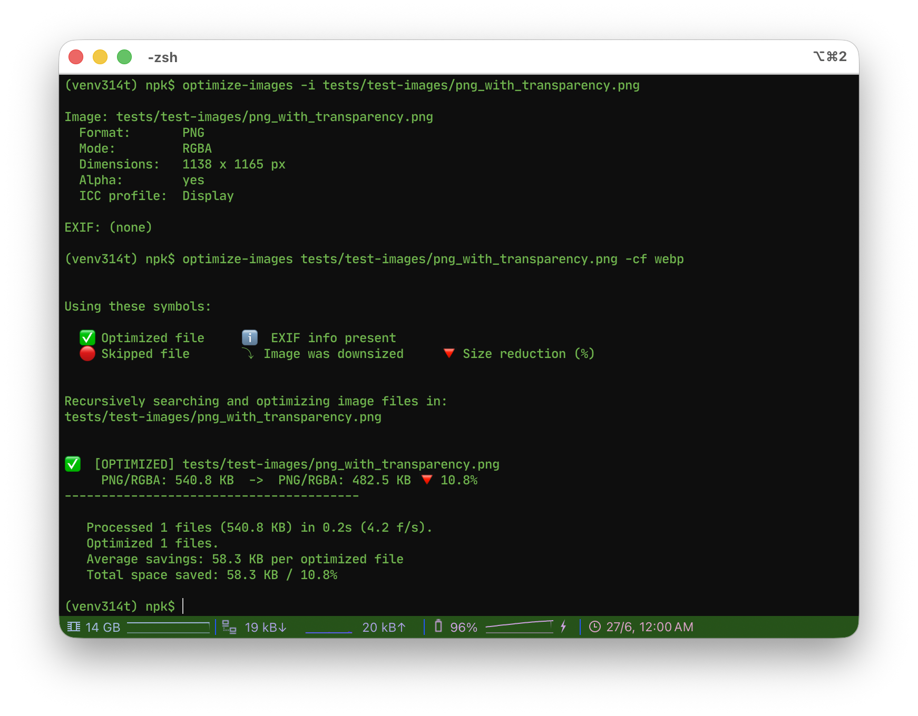Image resolution: width=918 pixels, height=716 pixels.
Task: Click the clock icon in status bar
Action: [x=595, y=626]
